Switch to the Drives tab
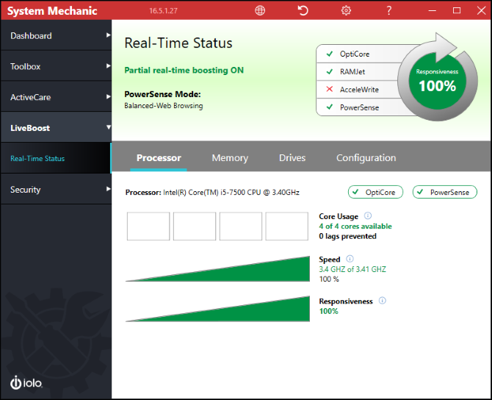This screenshot has width=492, height=400. pos(292,158)
